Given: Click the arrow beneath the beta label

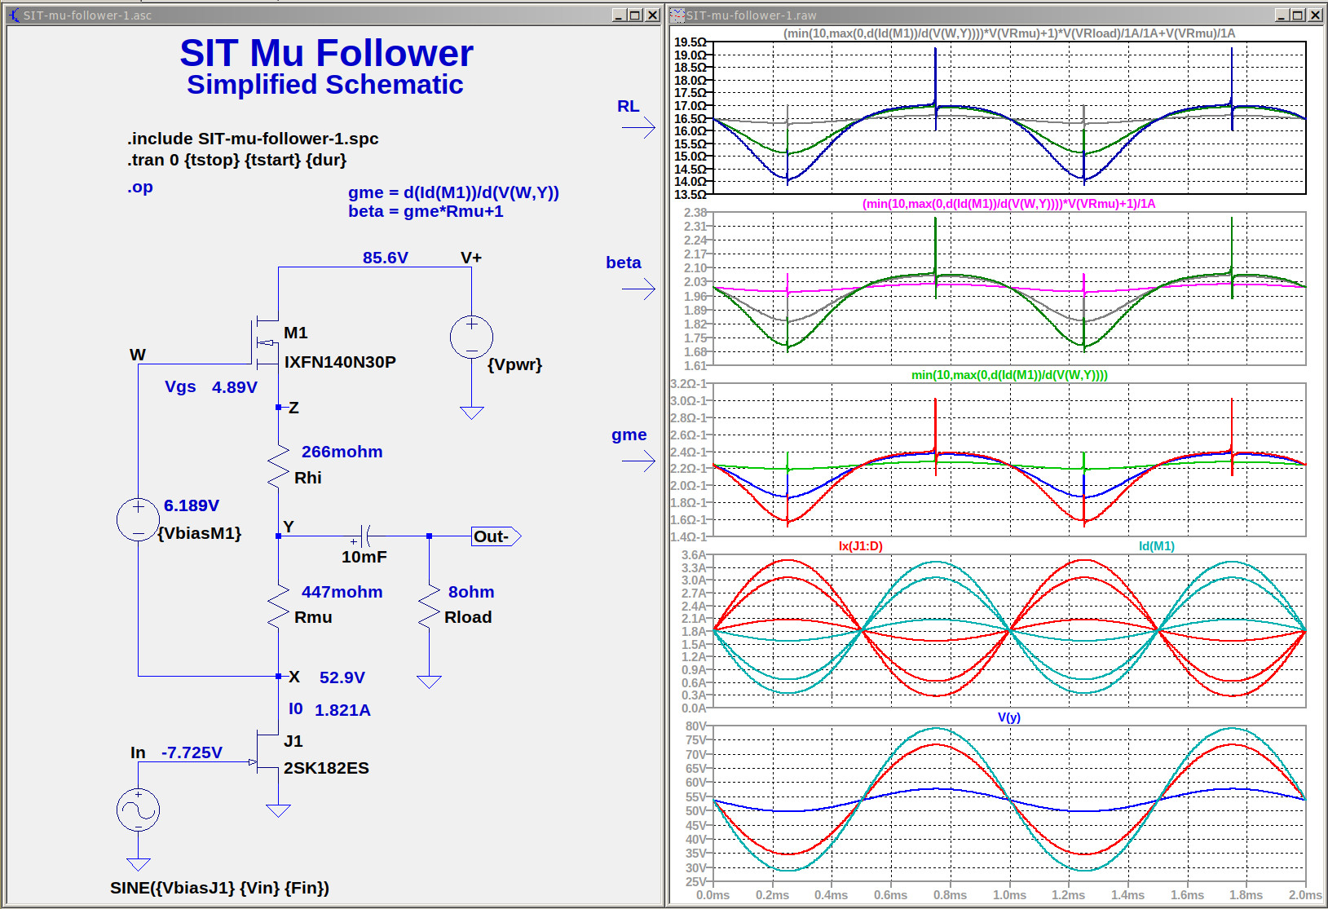Looking at the screenshot, I should click(638, 289).
